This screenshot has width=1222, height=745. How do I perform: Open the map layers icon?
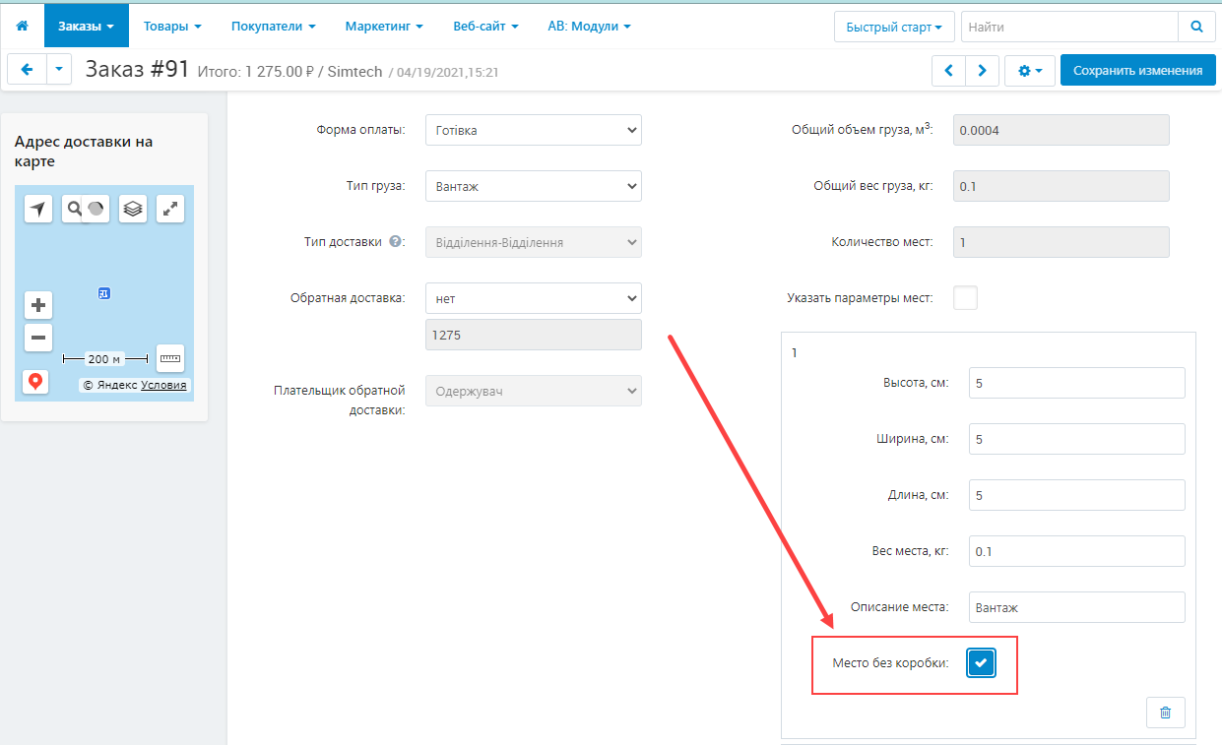pyautogui.click(x=133, y=209)
